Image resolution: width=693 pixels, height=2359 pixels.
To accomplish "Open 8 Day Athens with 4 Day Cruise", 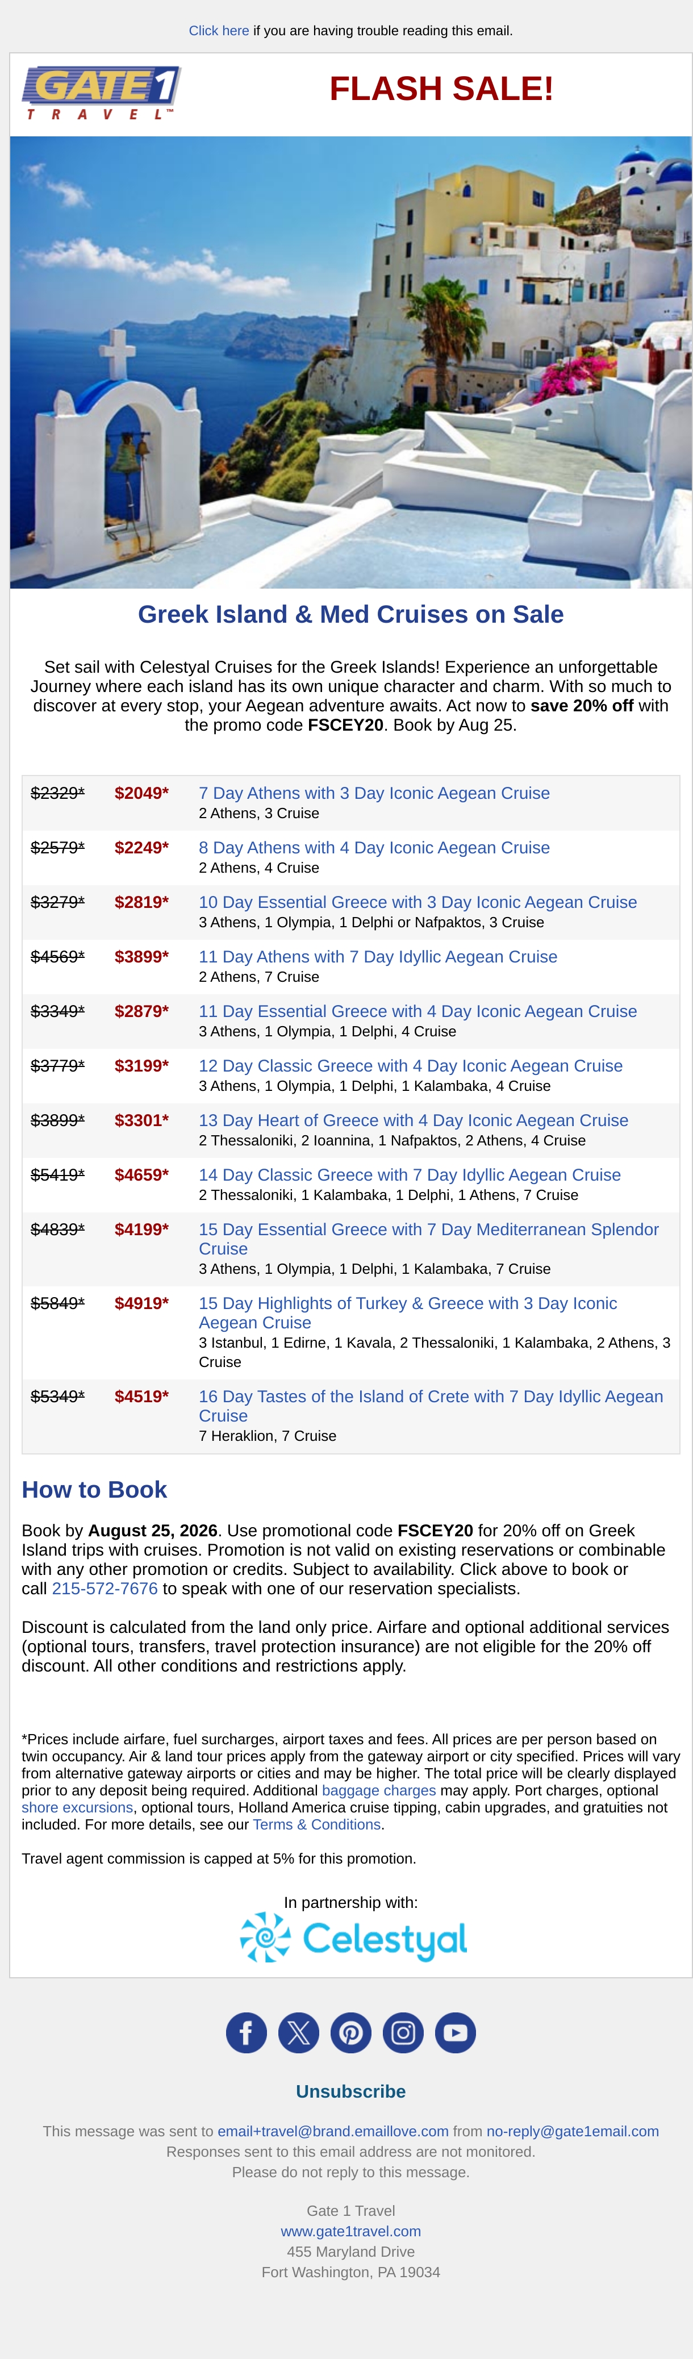I will pos(374,848).
